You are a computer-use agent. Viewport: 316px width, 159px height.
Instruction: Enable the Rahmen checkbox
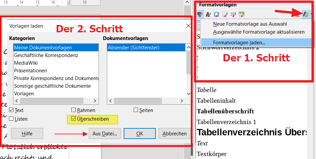tap(74, 110)
